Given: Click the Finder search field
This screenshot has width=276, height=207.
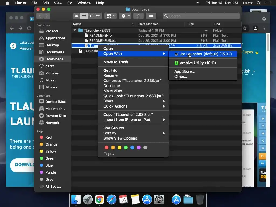Looking at the screenshot, I should tap(201, 16).
